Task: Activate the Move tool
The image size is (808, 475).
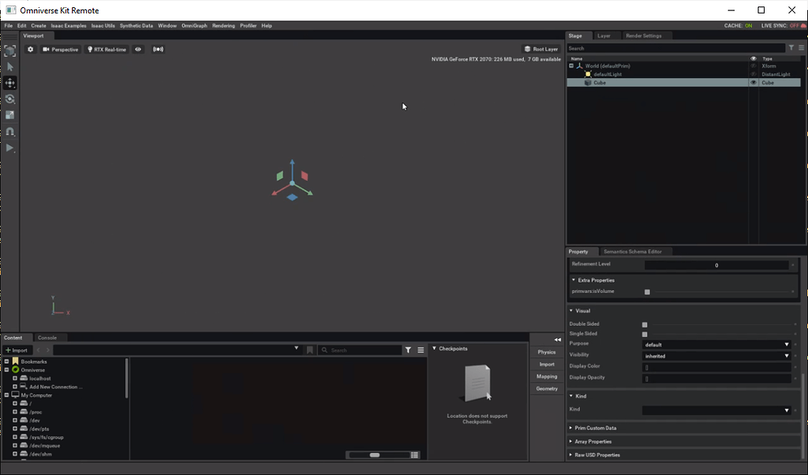Action: 9,83
